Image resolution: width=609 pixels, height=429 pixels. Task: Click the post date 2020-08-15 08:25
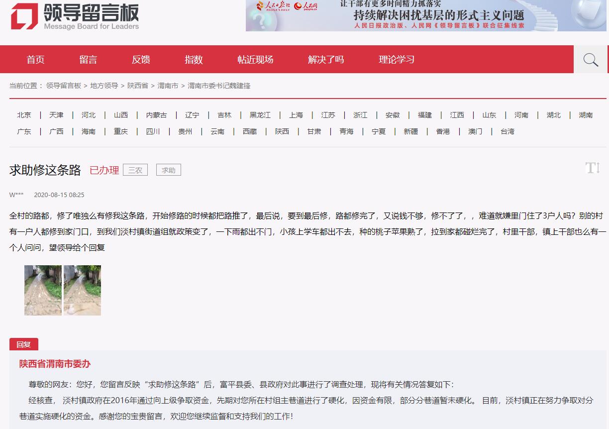click(59, 195)
